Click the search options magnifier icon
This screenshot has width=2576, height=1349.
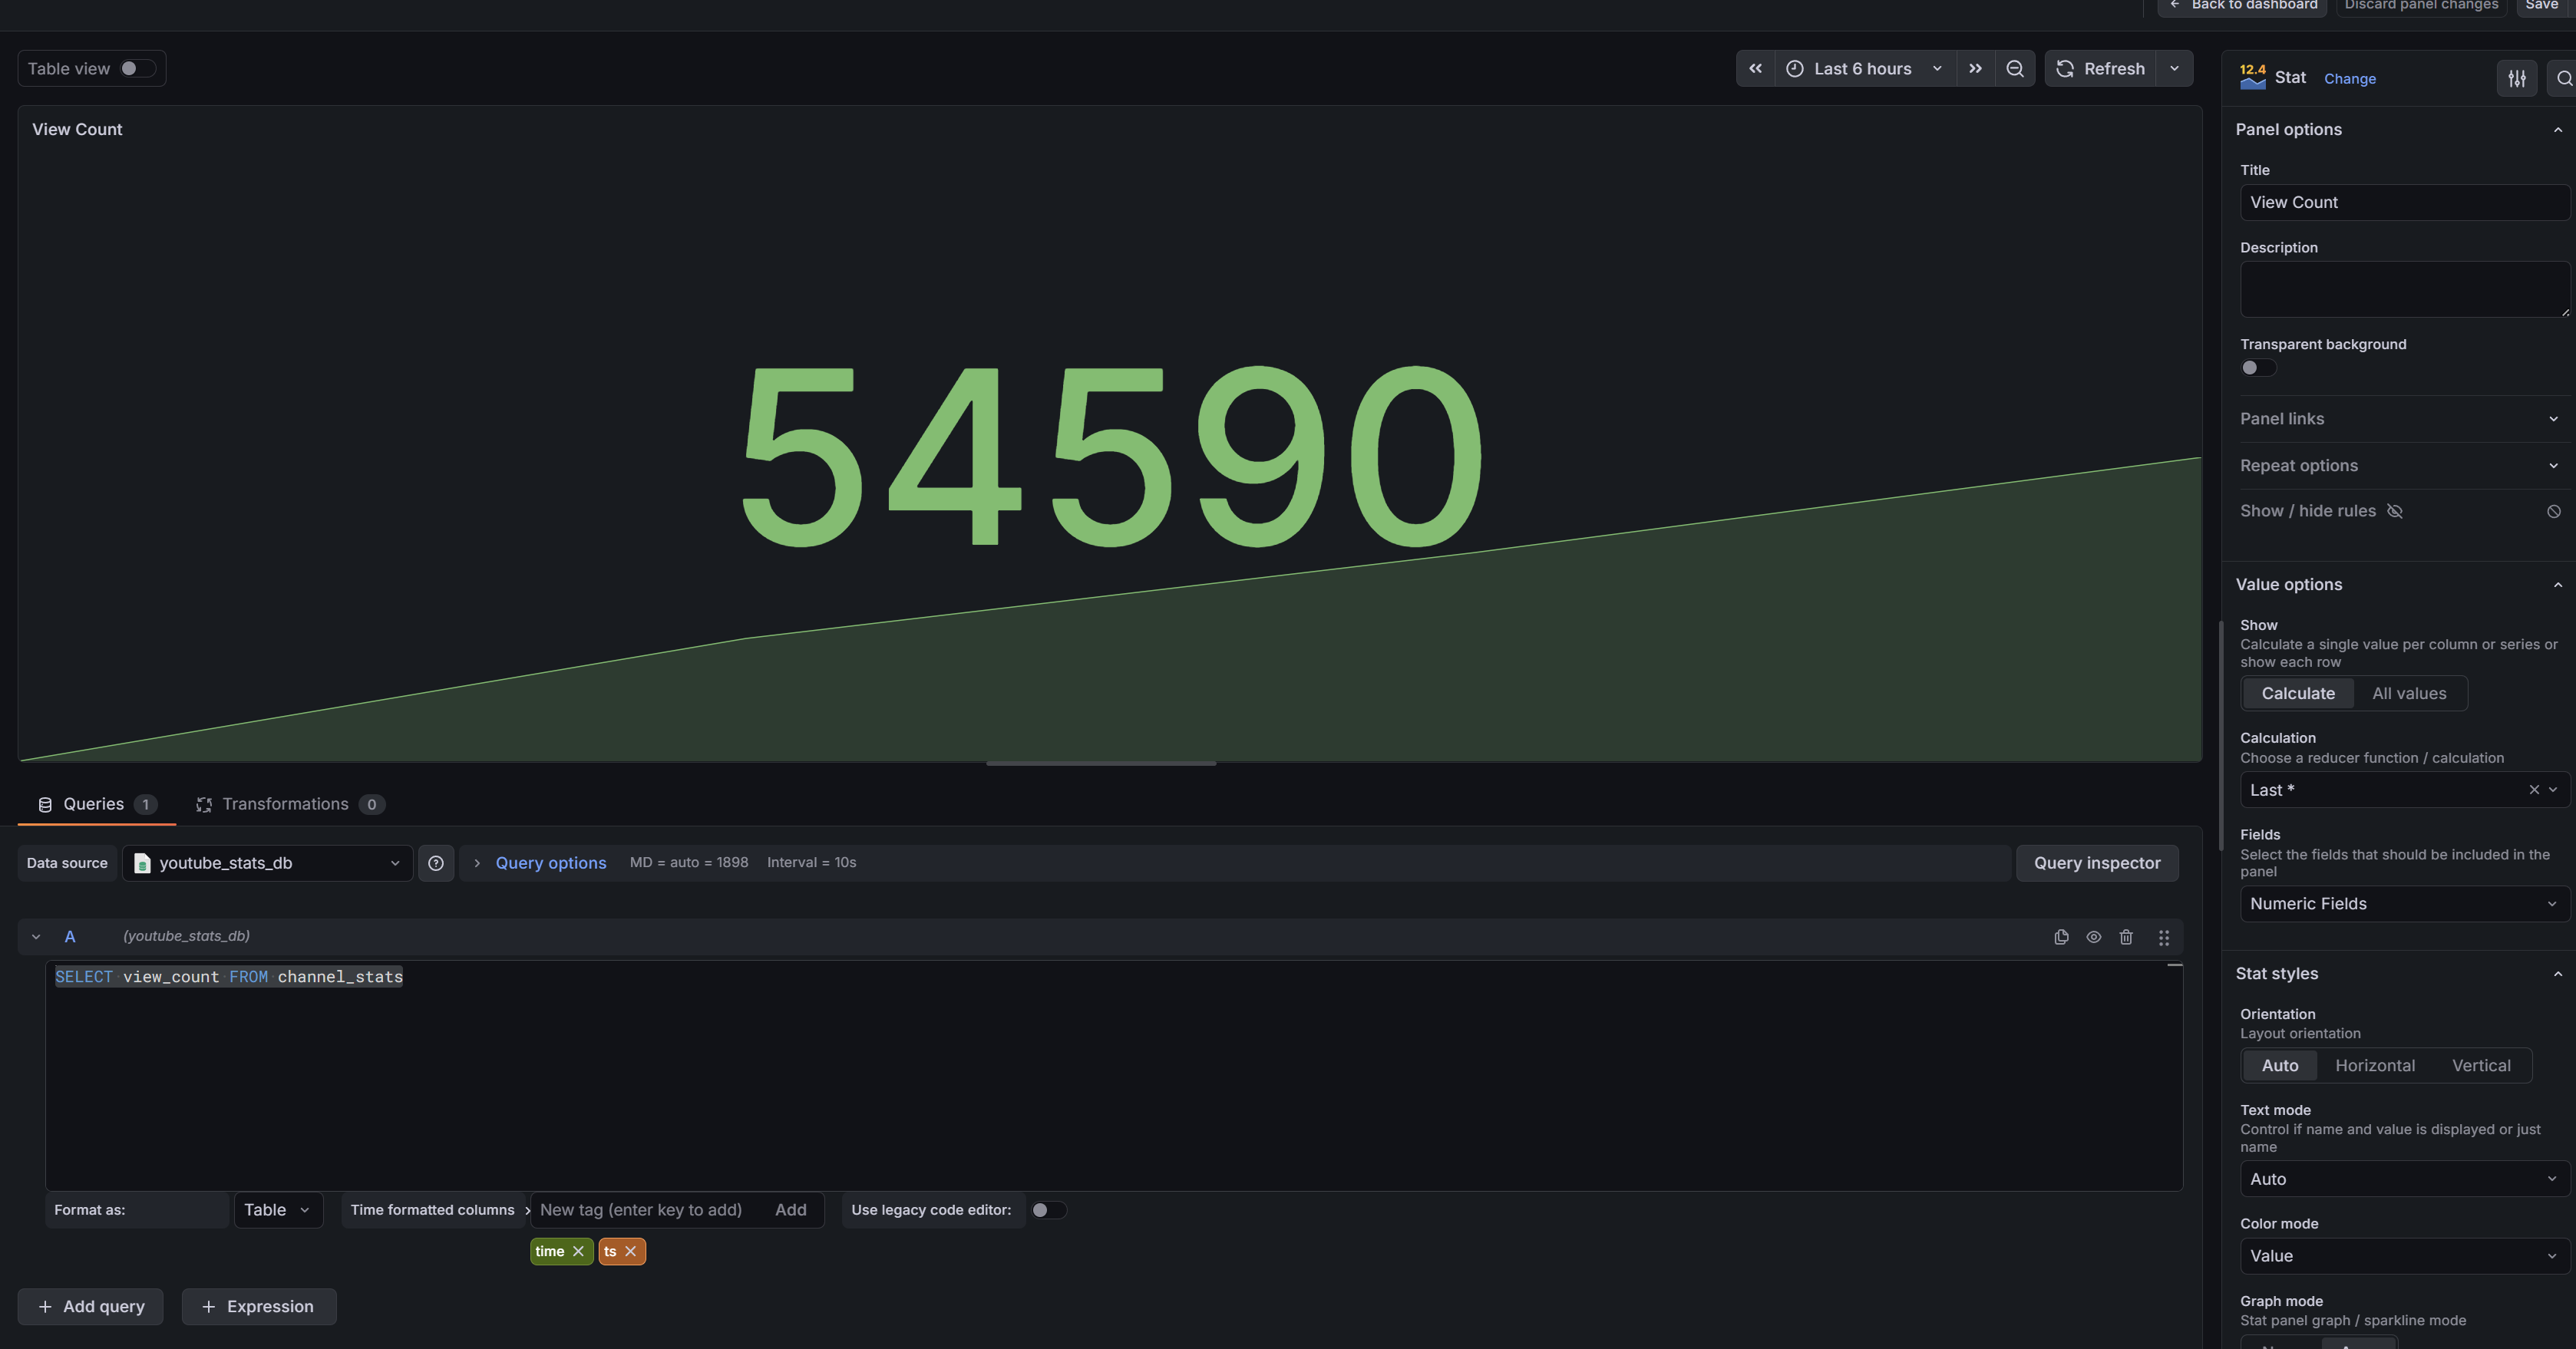pos(2564,78)
